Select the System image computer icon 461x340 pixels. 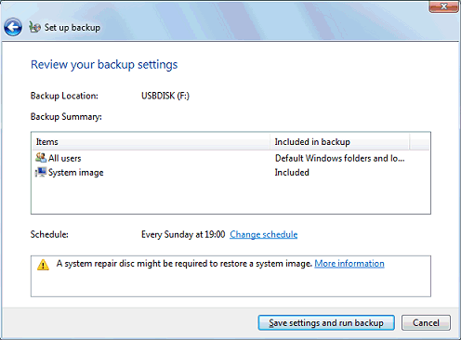tap(41, 172)
